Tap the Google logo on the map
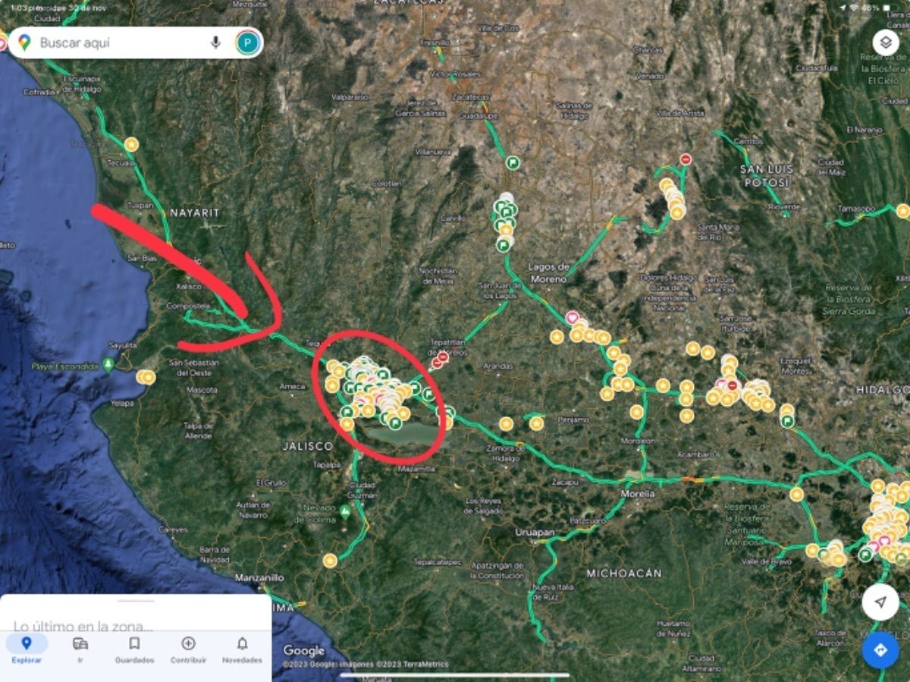Screen dimensions: 910x682 click(304, 651)
